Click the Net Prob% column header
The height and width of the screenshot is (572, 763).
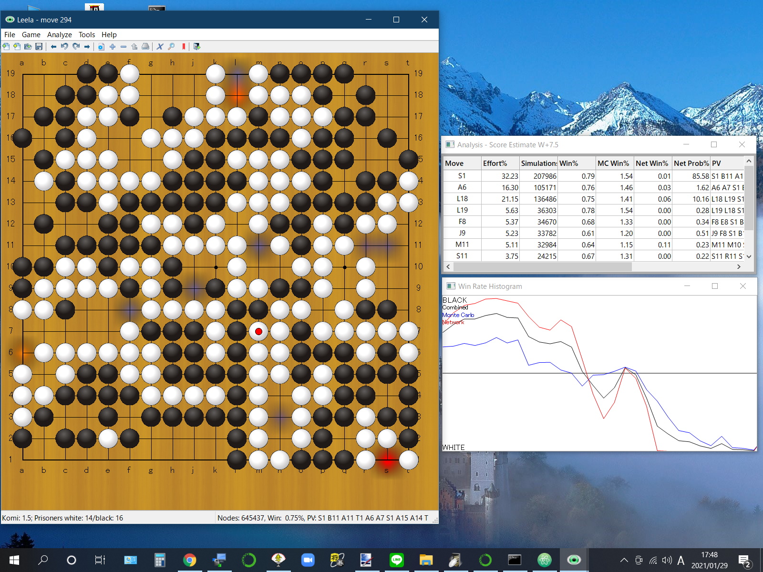691,163
